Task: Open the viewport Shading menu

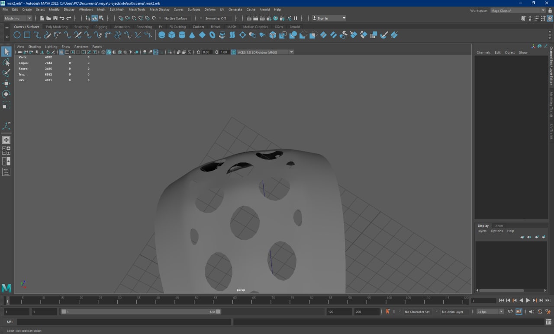Action: coord(34,47)
